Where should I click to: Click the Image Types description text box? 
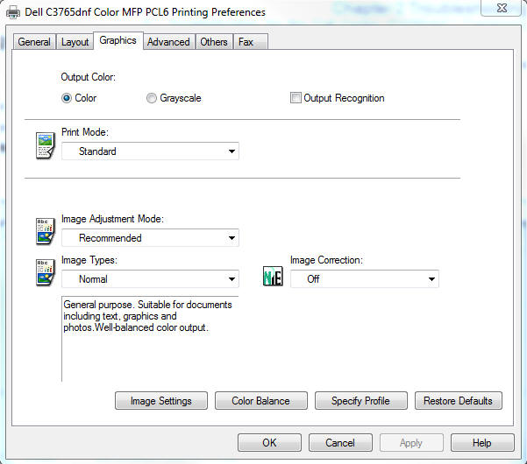pos(150,339)
